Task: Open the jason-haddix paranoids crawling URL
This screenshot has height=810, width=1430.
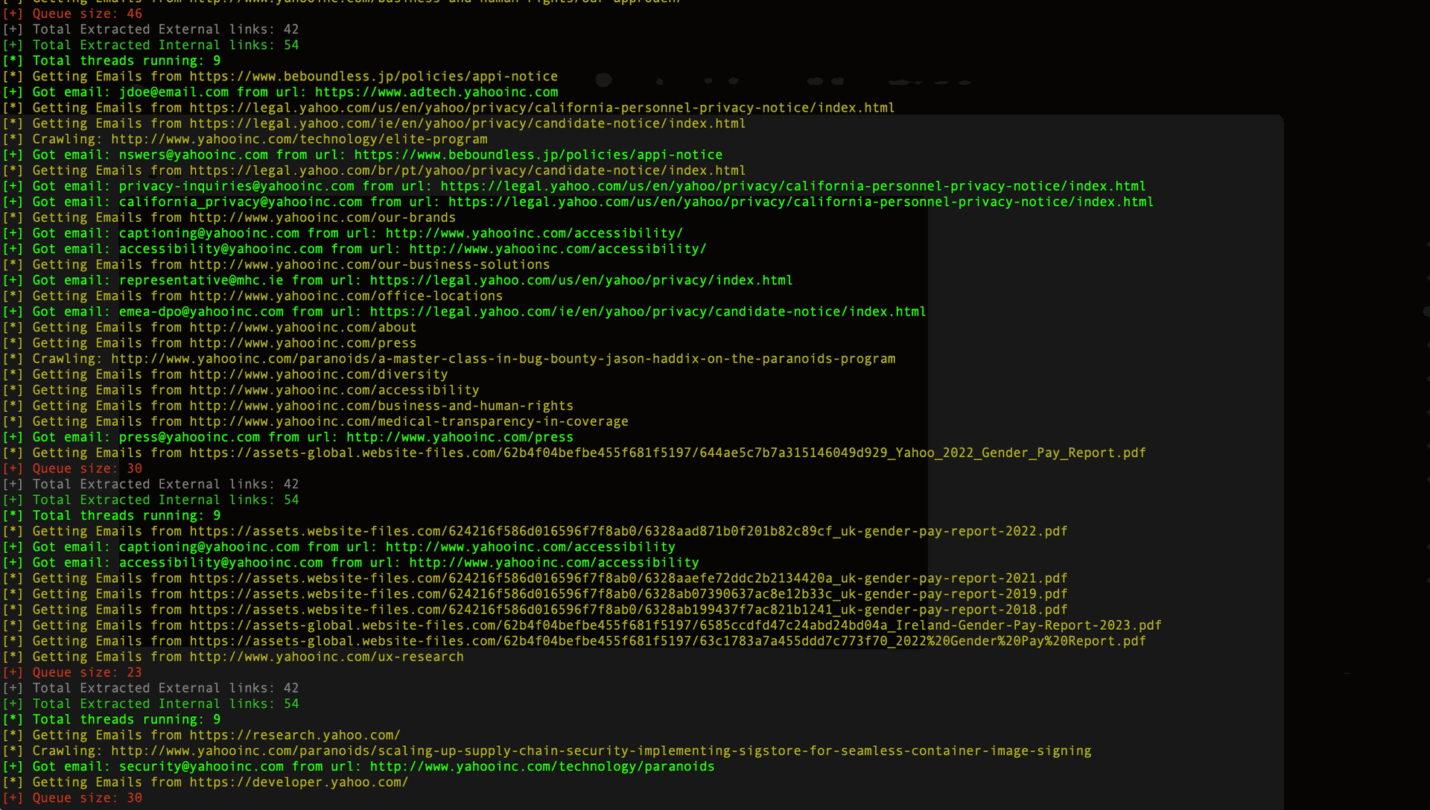Action: coord(503,359)
